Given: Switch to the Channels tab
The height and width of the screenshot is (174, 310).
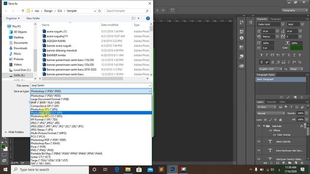Looking at the screenshot, I should pyautogui.click(x=271, y=102).
